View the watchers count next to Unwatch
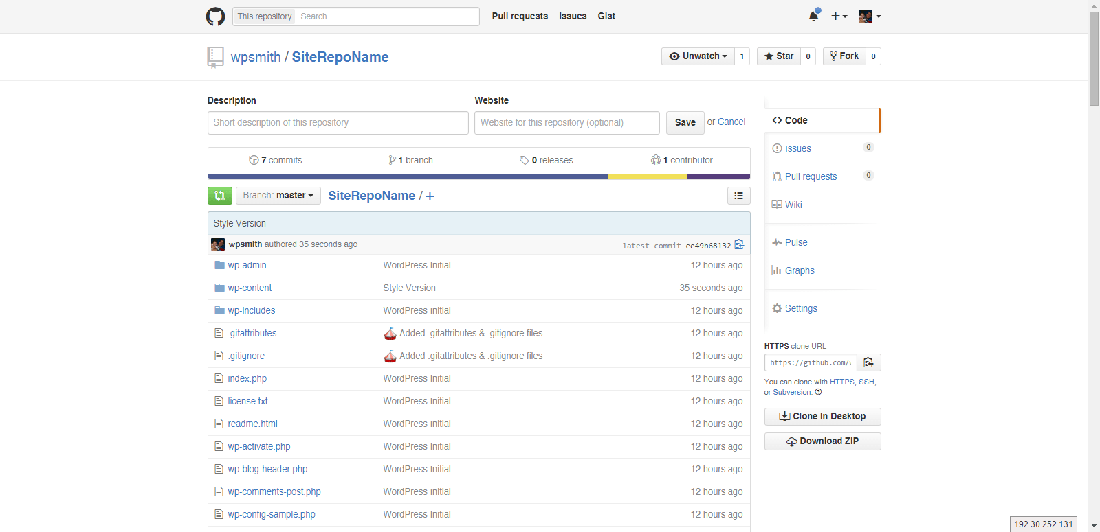1100x532 pixels. coord(742,56)
